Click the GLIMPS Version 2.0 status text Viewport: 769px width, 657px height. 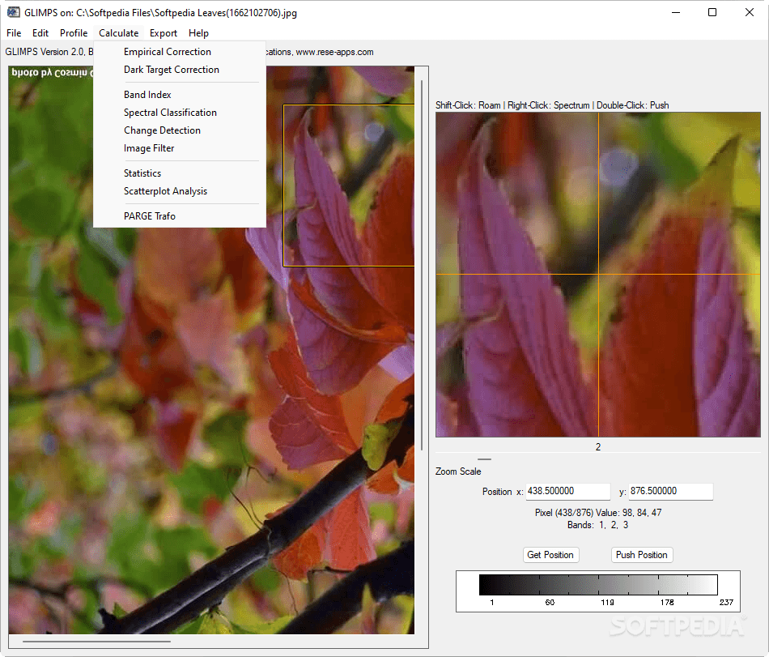coord(49,52)
